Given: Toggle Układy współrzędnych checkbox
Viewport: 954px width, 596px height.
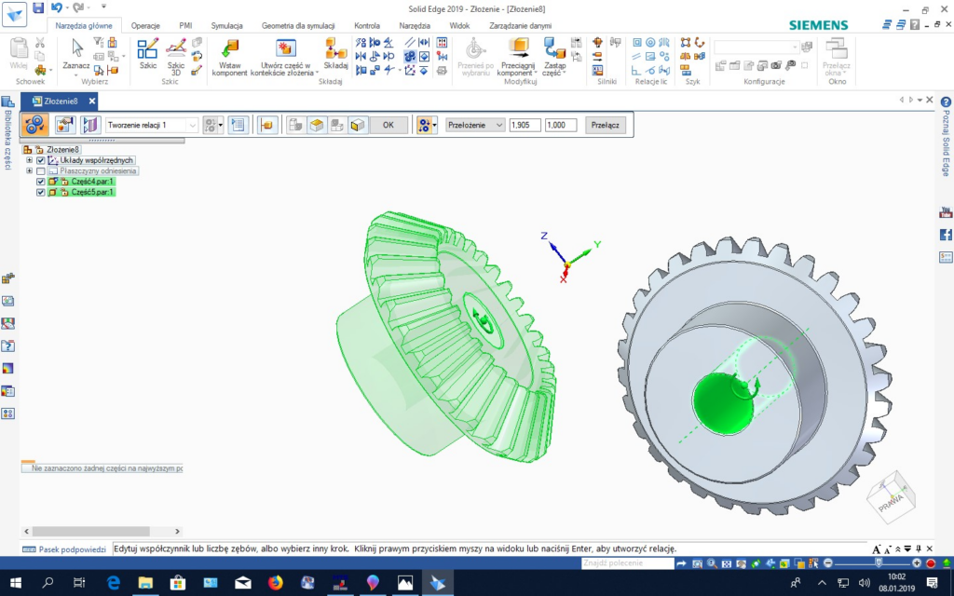Looking at the screenshot, I should click(x=41, y=160).
